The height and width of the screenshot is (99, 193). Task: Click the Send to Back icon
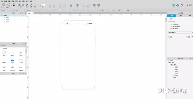click(x=54, y=5)
